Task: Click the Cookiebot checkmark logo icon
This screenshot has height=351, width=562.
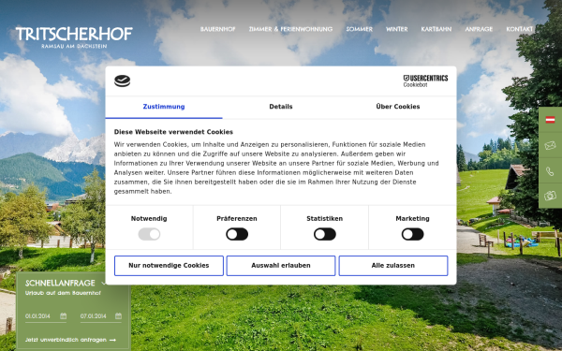Action: tap(122, 80)
